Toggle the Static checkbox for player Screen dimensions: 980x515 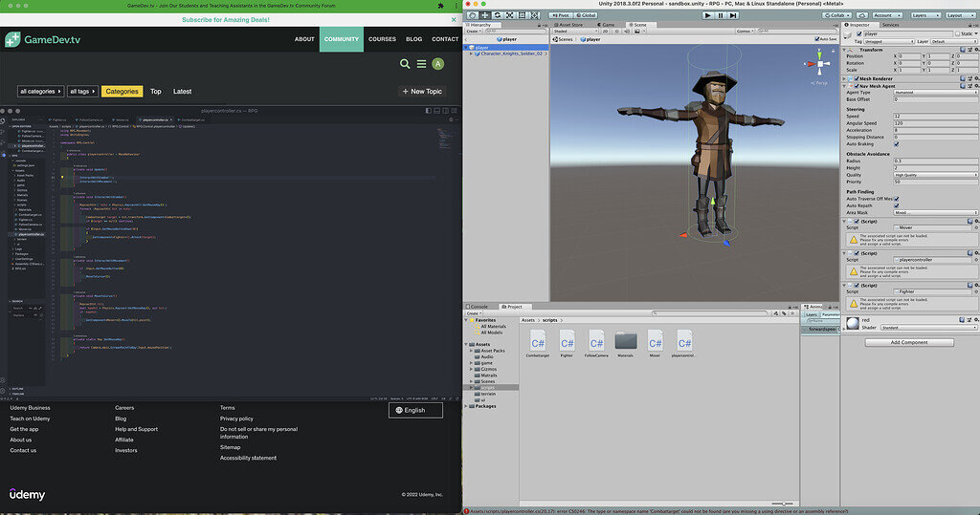point(956,33)
